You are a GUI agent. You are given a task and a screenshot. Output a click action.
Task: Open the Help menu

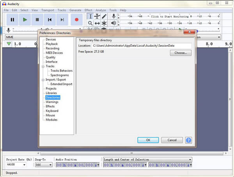pyautogui.click(x=123, y=10)
